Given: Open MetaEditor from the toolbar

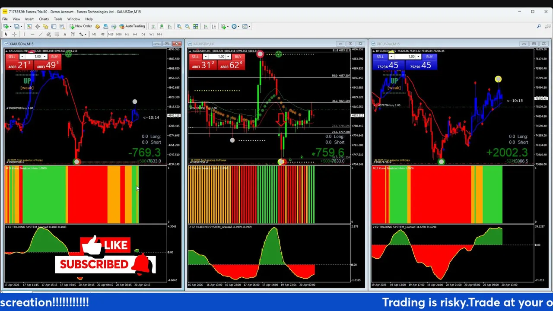Looking at the screenshot, I should pos(97,26).
